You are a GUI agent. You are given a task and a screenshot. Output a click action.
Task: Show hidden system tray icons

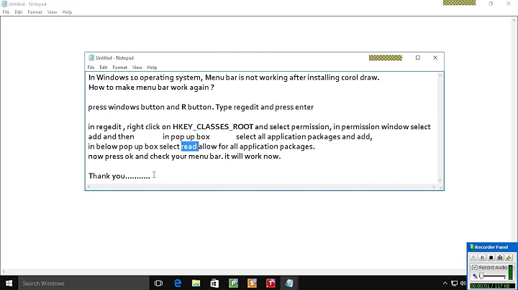point(445,283)
